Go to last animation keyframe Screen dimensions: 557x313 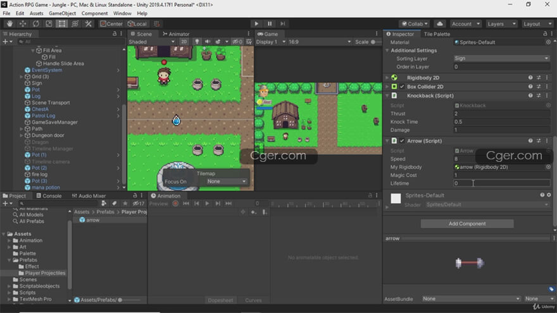click(228, 204)
